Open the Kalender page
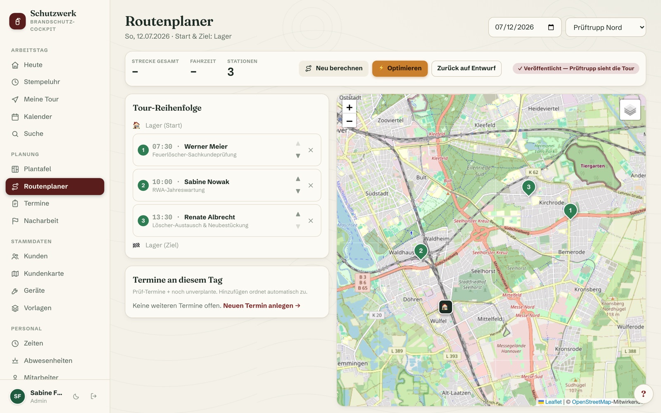 (55, 116)
